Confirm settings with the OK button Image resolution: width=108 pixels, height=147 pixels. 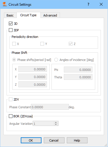tap(31, 140)
